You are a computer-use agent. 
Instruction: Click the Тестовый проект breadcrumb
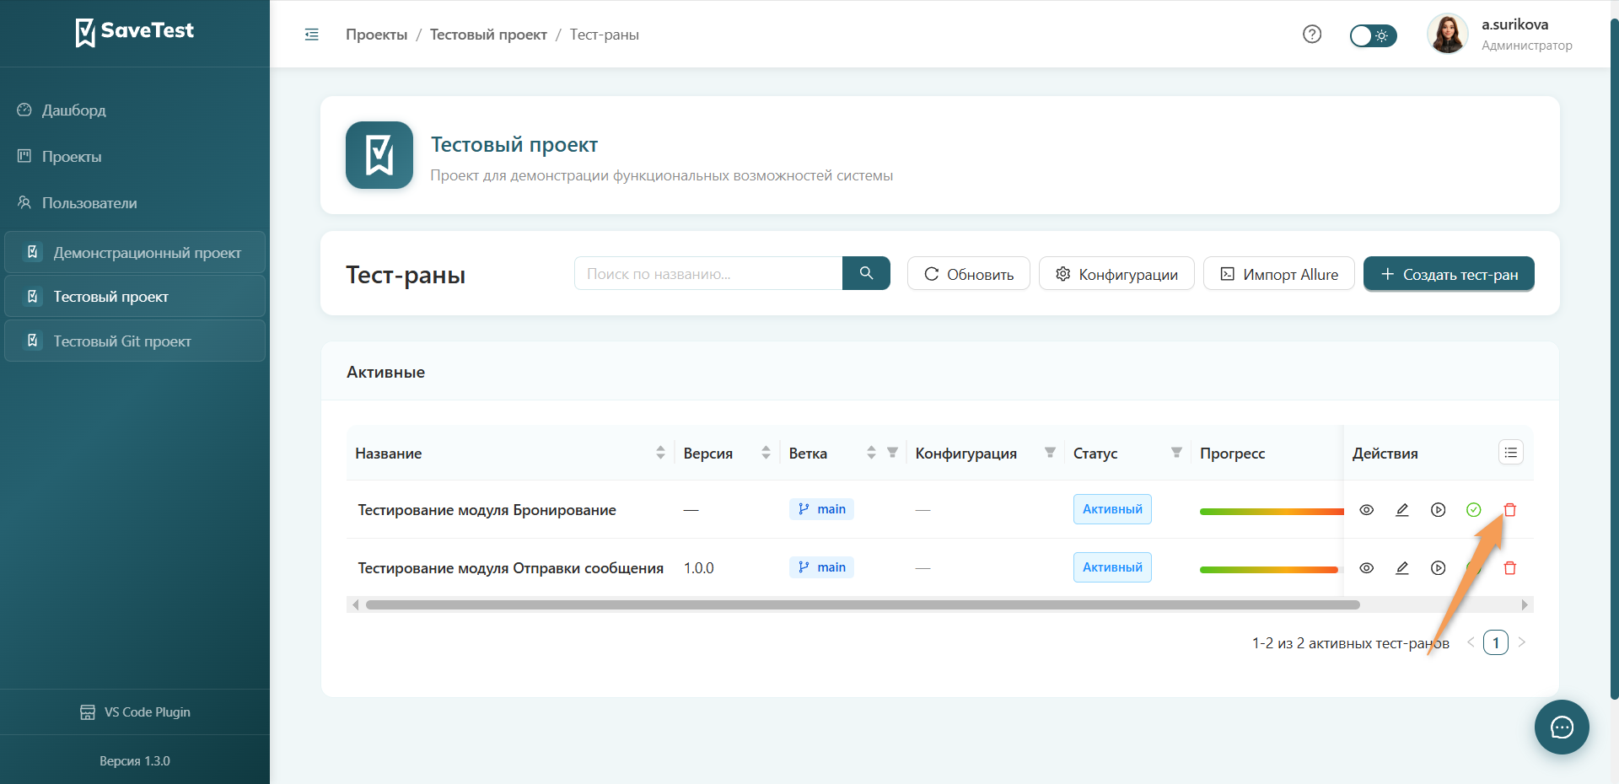[x=488, y=35]
